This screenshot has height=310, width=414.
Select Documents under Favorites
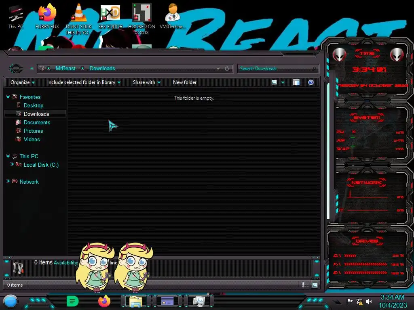(x=37, y=122)
